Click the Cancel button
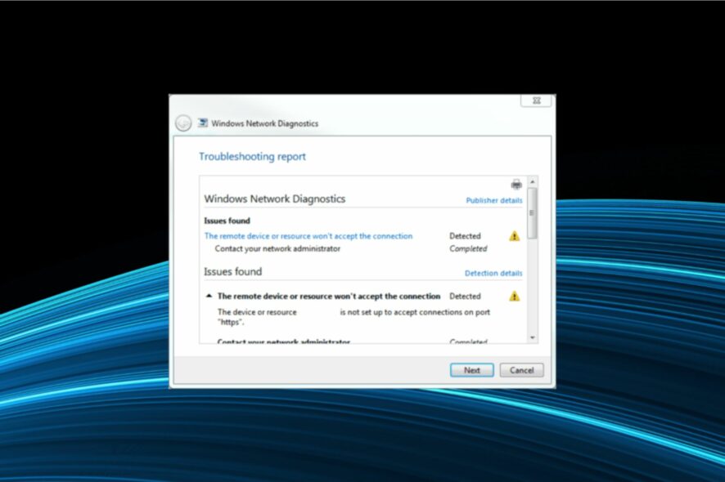Screen dimensions: 725x482 pos(521,370)
